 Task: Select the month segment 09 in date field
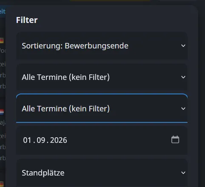click(41, 140)
